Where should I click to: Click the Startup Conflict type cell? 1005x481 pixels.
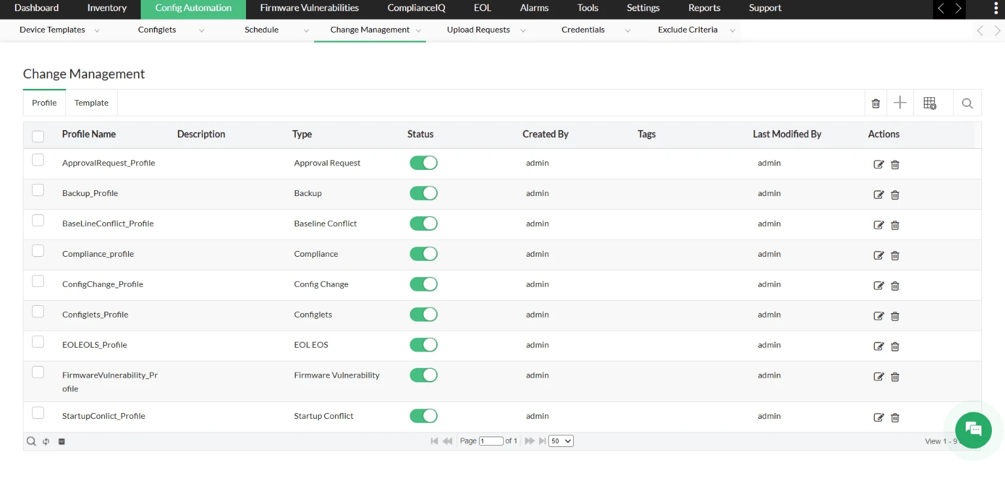[324, 416]
